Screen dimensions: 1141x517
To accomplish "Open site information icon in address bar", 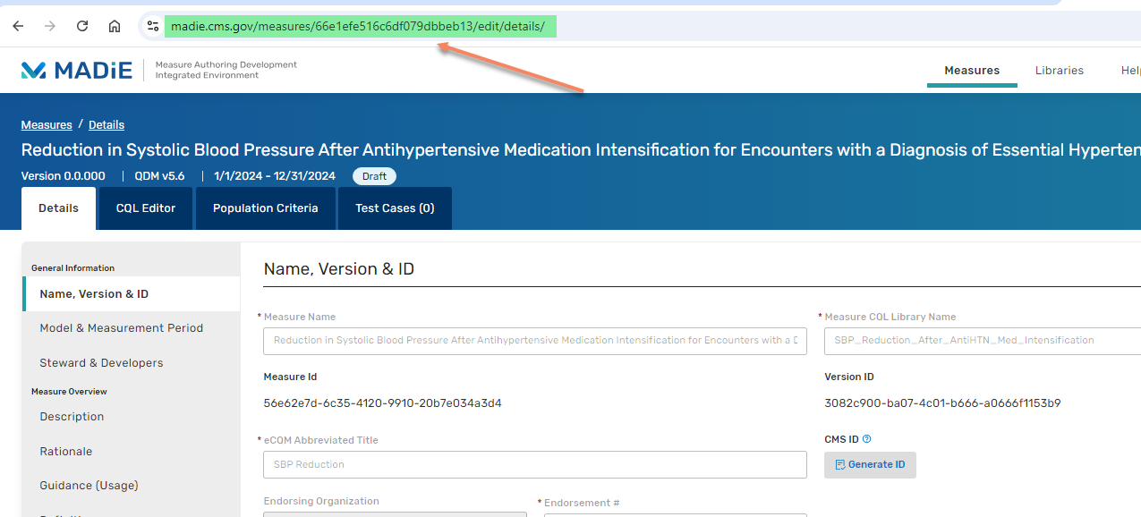I will [x=153, y=26].
